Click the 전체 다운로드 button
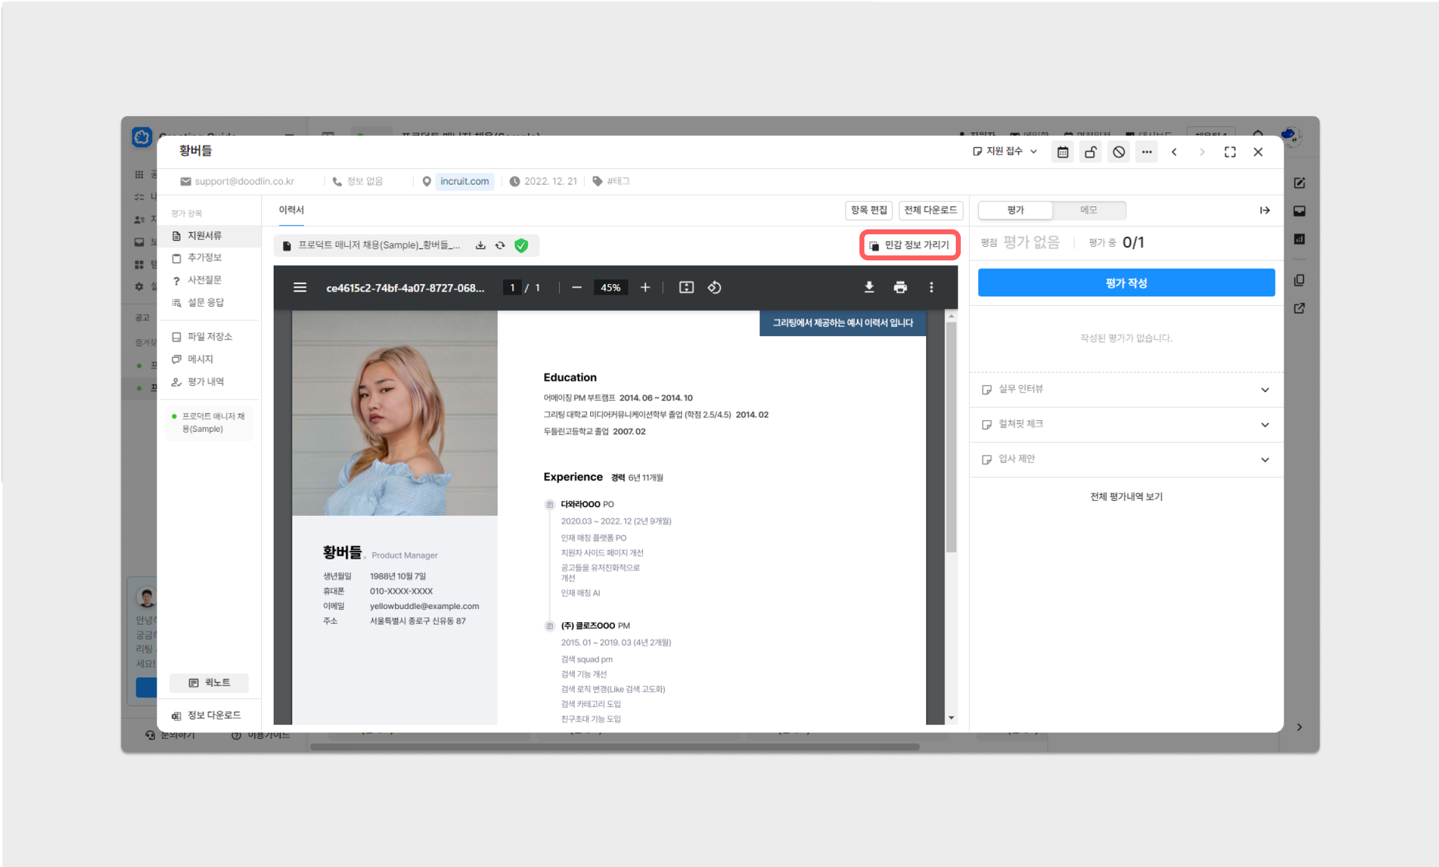This screenshot has width=1439, height=867. tap(930, 210)
